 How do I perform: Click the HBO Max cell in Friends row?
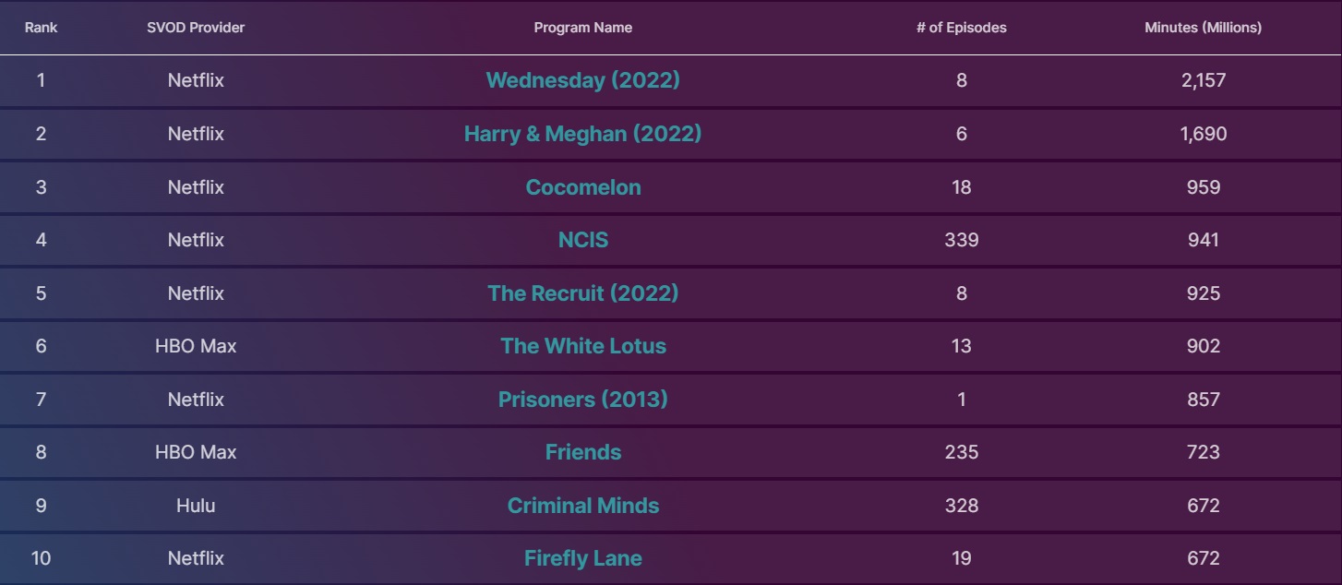196,452
